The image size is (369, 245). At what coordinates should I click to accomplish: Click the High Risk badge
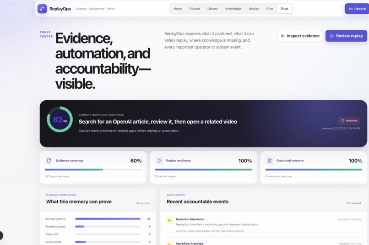(349, 120)
